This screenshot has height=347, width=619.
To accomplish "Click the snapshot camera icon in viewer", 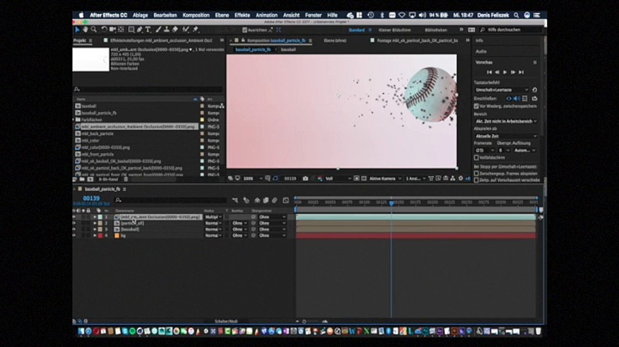I will coord(305,178).
